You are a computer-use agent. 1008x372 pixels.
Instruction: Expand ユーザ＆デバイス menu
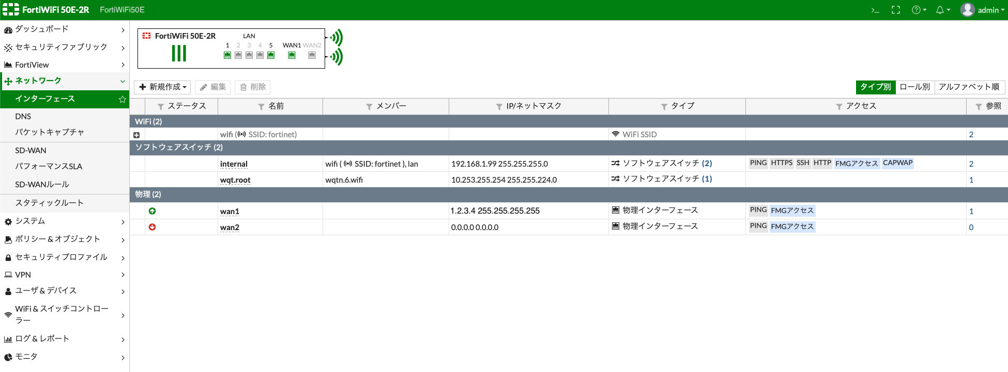coord(65,292)
